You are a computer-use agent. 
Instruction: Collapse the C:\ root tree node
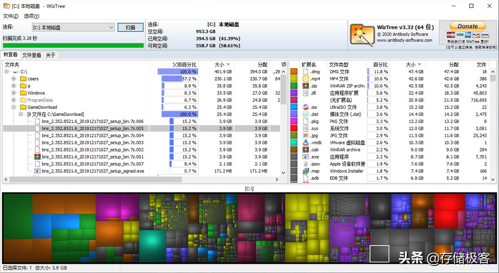click(6, 71)
